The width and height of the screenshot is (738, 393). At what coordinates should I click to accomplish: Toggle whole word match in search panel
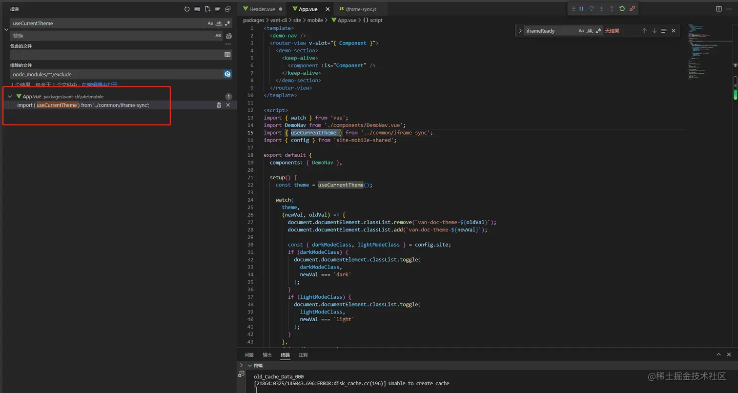tap(219, 23)
